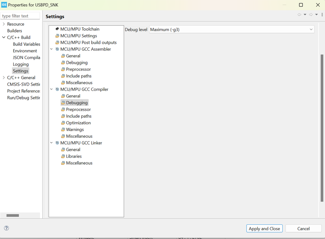Click the icon beside Libraries

pyautogui.click(x=63, y=156)
